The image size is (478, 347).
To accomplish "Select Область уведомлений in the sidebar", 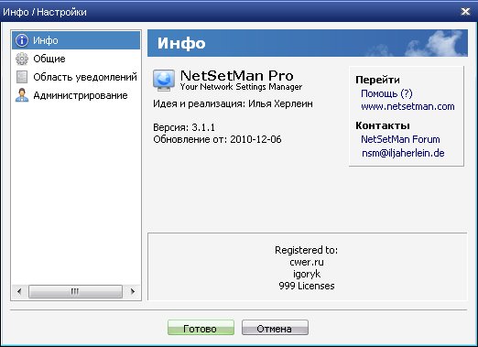I will point(76,77).
